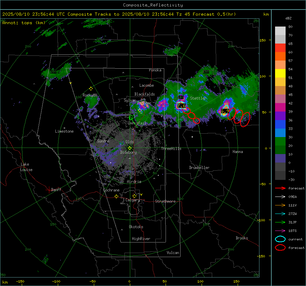Click the Sundre town label
The image size is (306, 286).
pos(103,141)
